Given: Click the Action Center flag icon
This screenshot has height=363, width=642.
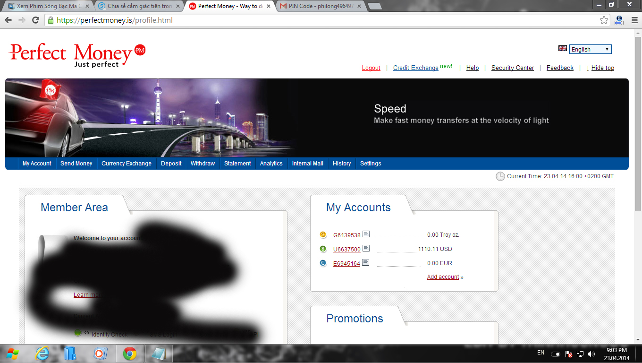Looking at the screenshot, I should [x=569, y=354].
